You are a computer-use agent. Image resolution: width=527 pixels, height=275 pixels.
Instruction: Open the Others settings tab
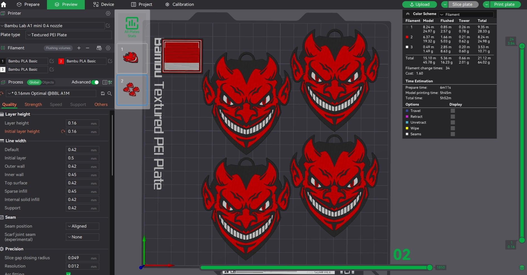[101, 105]
